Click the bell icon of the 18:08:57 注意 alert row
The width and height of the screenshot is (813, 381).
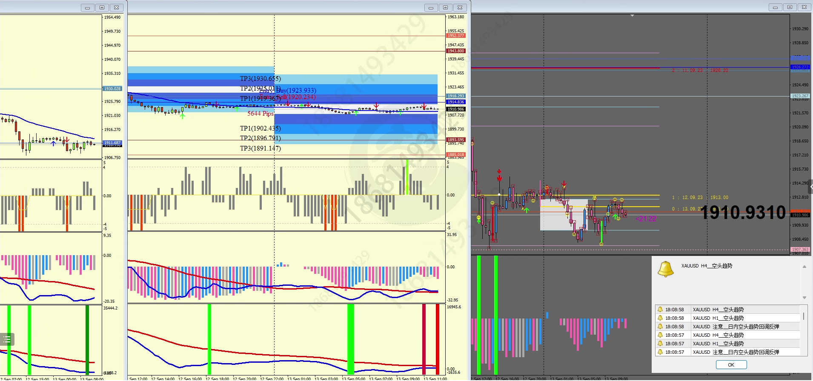pos(660,352)
